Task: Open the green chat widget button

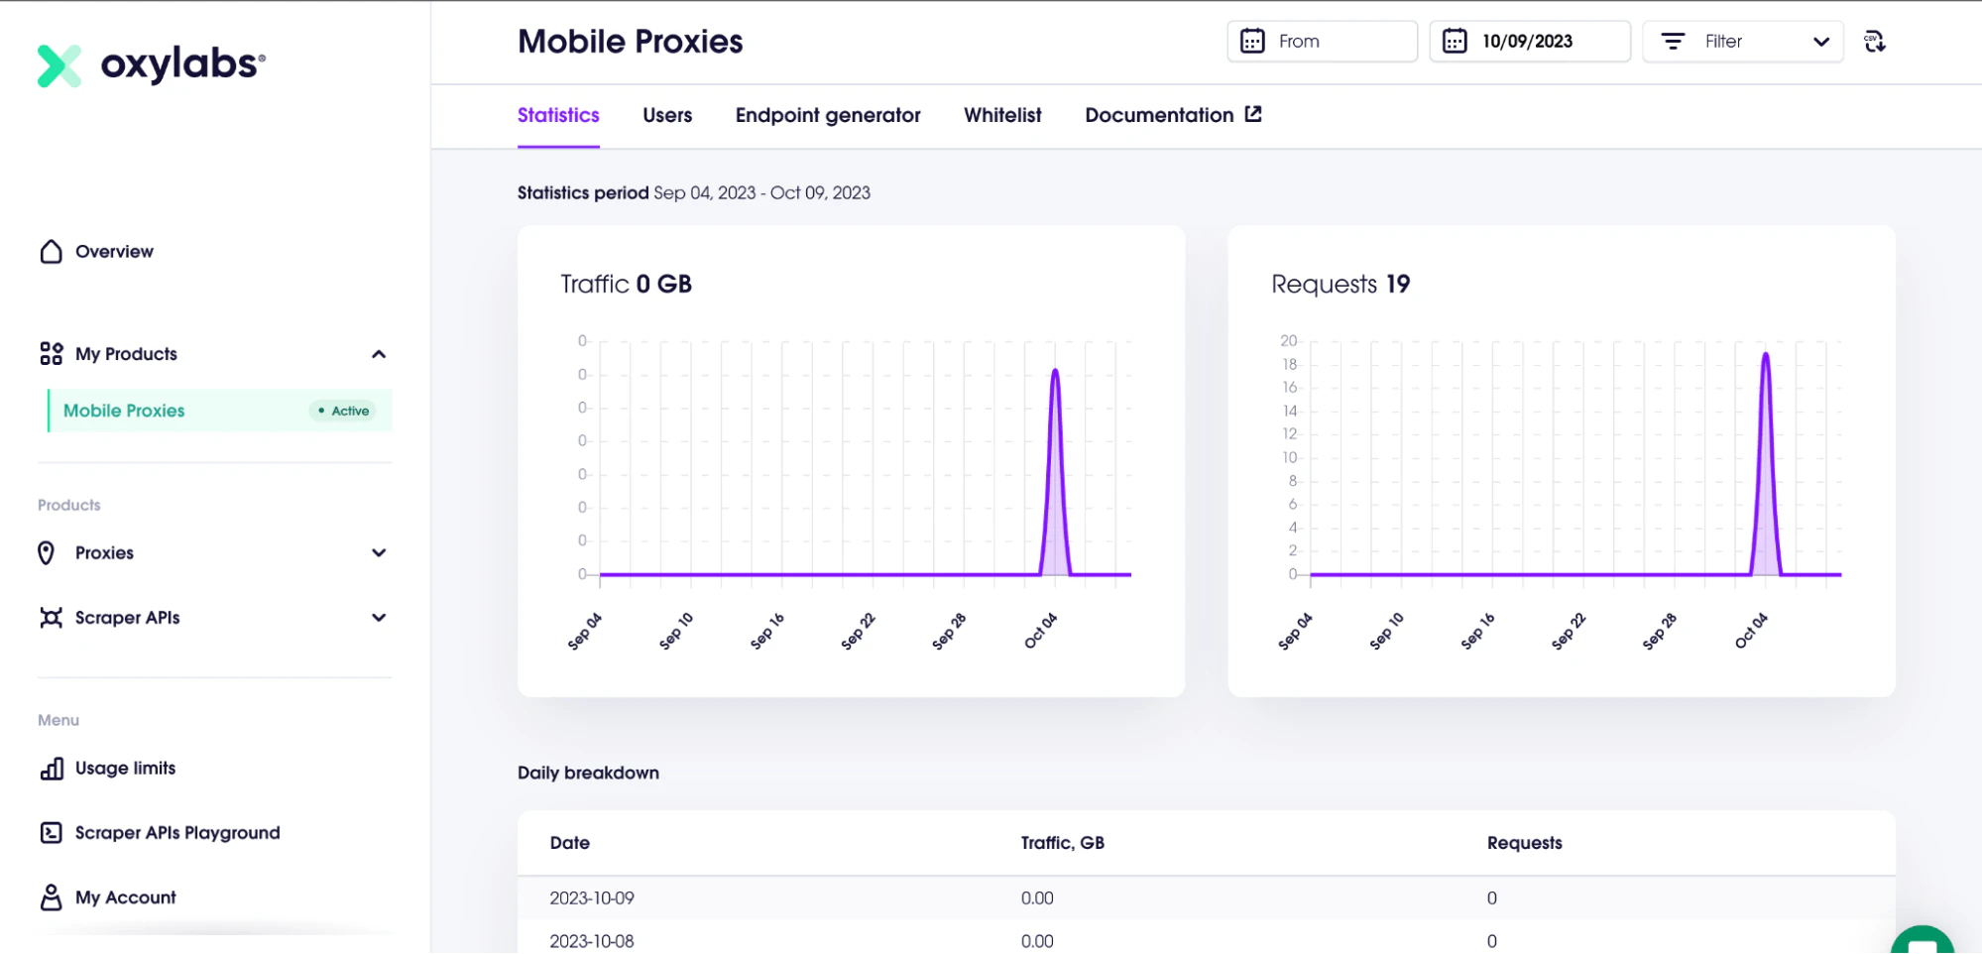Action: (1922, 941)
